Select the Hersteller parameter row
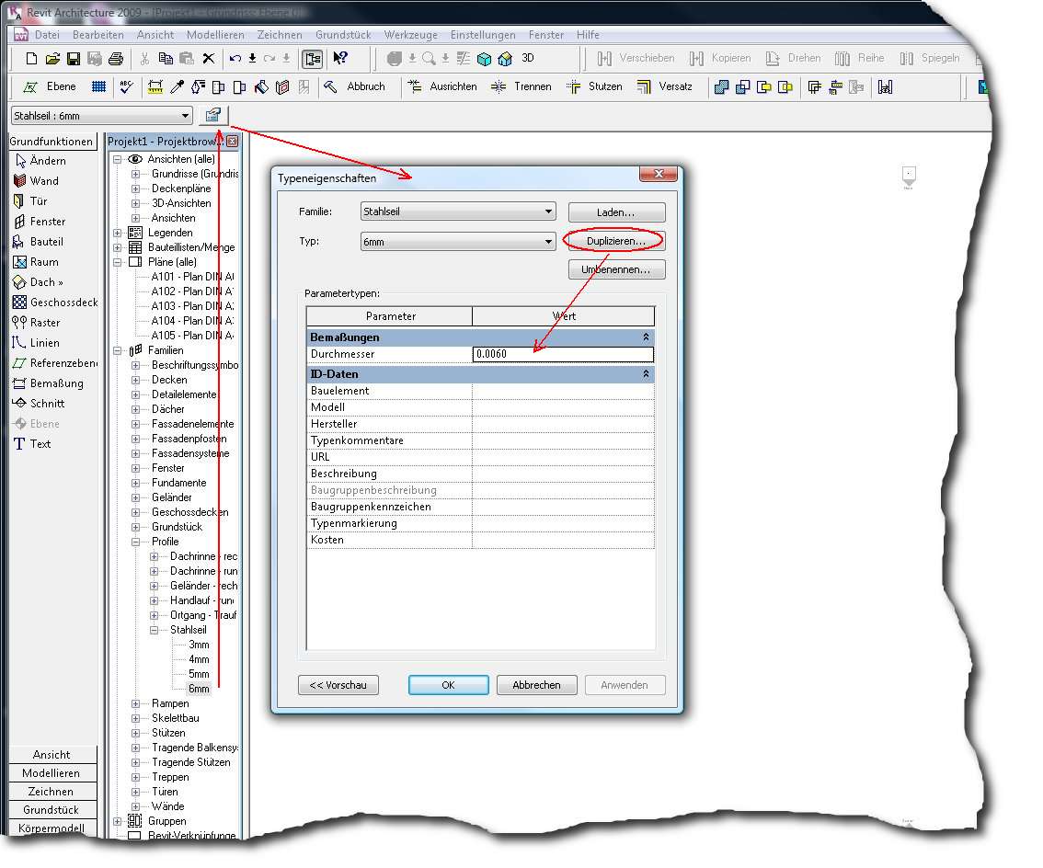 tap(480, 424)
